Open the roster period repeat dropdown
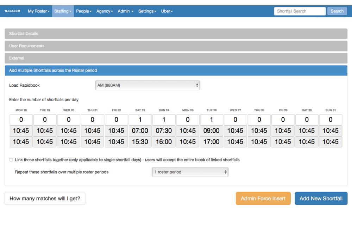The height and width of the screenshot is (240, 352). click(190, 172)
